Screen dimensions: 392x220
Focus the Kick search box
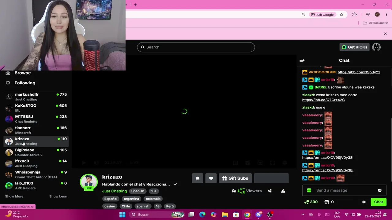pyautogui.click(x=196, y=47)
